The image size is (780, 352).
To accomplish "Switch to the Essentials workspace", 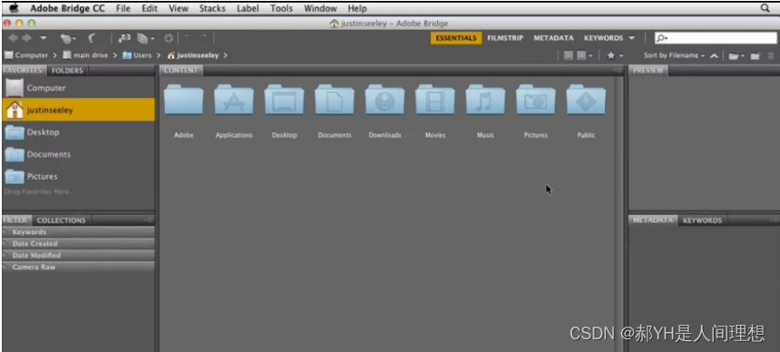I will (456, 38).
